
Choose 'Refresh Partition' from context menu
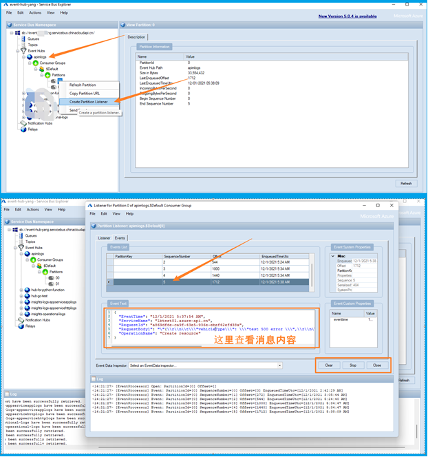[83, 85]
